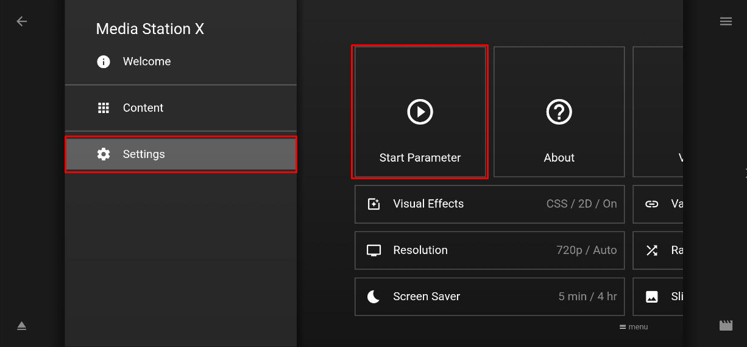Click the 'CSS / 2D / On' value

tap(581, 204)
